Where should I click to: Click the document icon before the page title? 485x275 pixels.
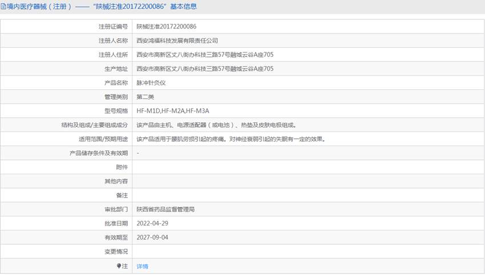click(3, 6)
